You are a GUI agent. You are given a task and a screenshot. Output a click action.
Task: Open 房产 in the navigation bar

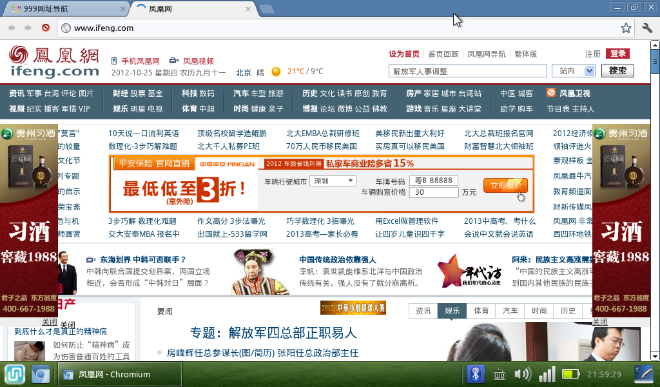pyautogui.click(x=414, y=93)
